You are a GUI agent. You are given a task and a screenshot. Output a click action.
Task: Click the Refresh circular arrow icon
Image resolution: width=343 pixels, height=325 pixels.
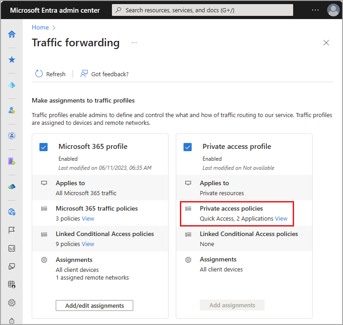(x=39, y=74)
